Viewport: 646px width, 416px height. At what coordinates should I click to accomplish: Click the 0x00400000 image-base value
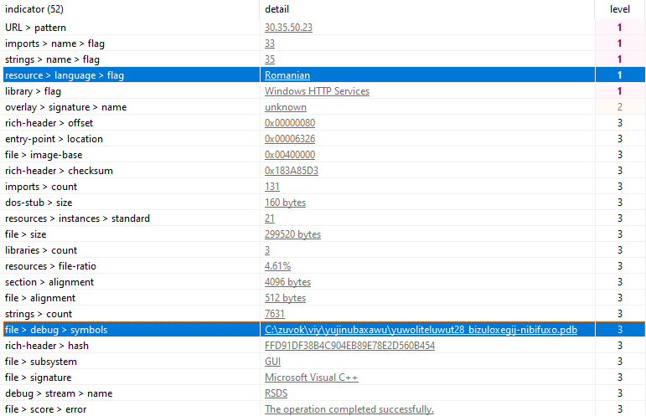290,155
